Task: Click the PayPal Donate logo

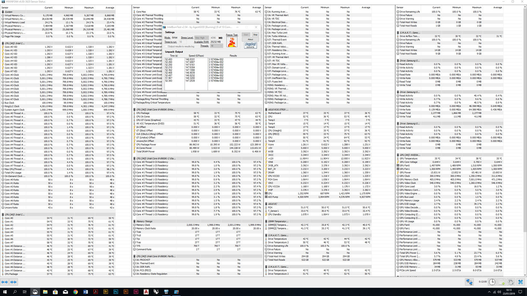Action: (x=251, y=45)
